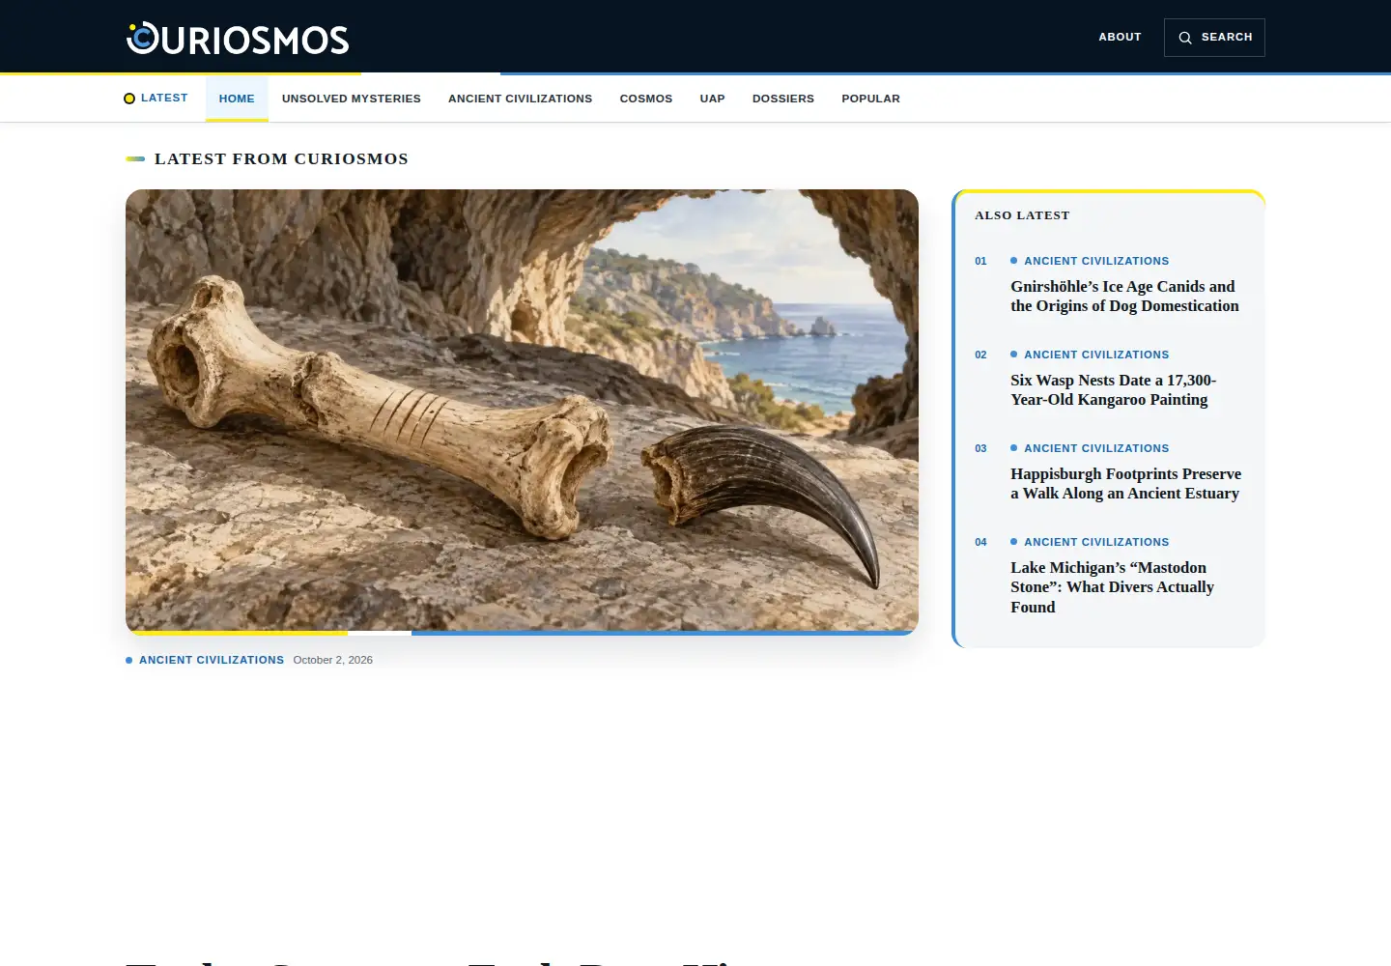Visit the Dossiers section
This screenshot has height=966, width=1391.
point(783,99)
